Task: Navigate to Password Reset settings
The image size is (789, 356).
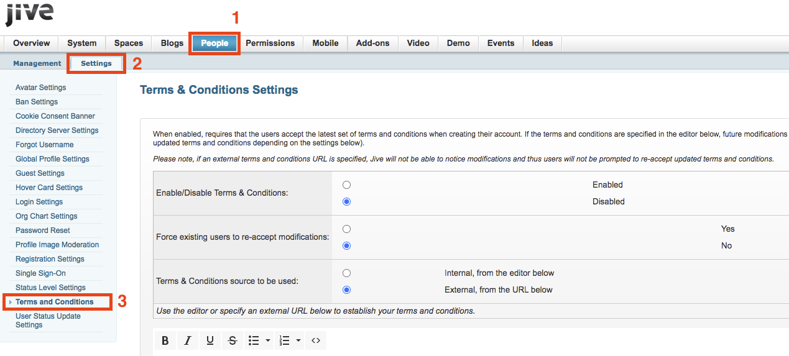Action: point(43,230)
